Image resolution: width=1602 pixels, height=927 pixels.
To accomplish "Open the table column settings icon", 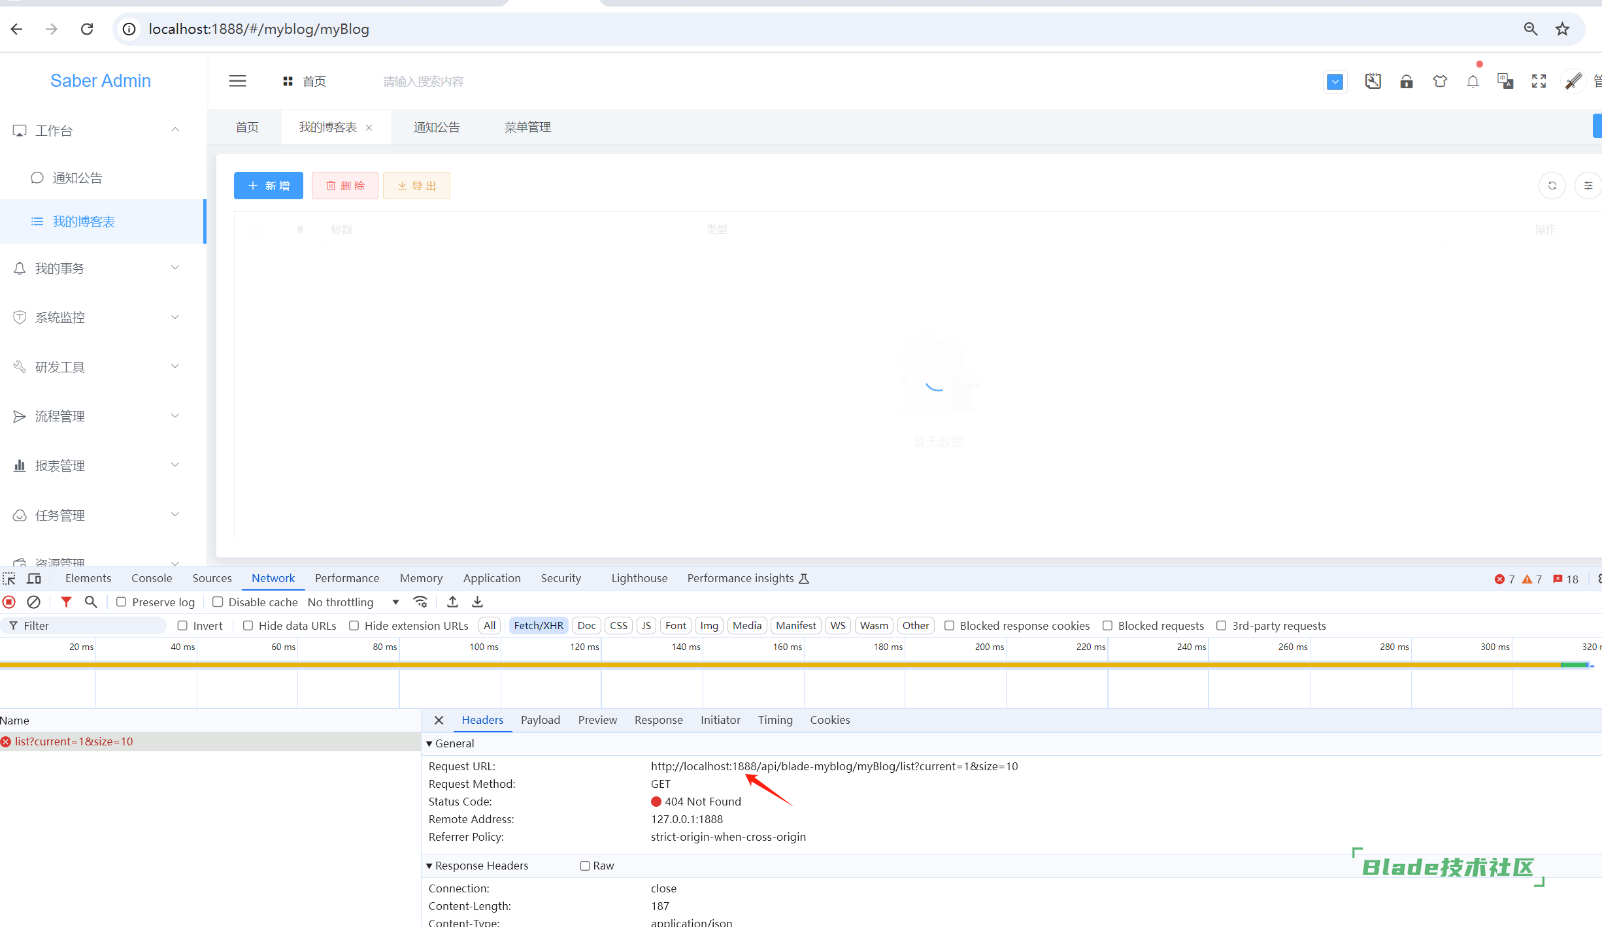I will (1588, 186).
